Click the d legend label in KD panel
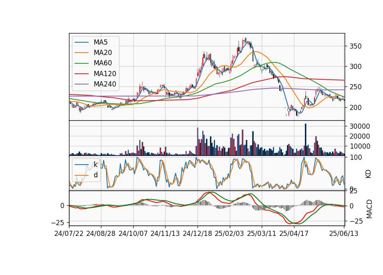 pos(96,175)
